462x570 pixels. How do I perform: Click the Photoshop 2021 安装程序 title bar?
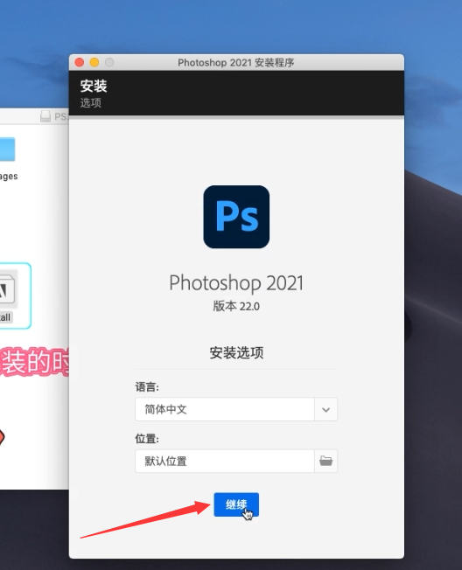pyautogui.click(x=236, y=63)
